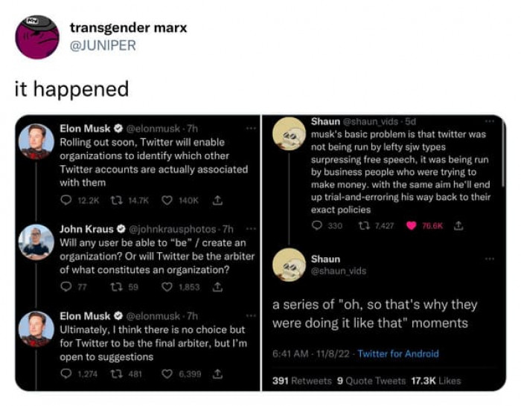
Task: Reply to John Kraus's tweet
Action: pyautogui.click(x=65, y=286)
